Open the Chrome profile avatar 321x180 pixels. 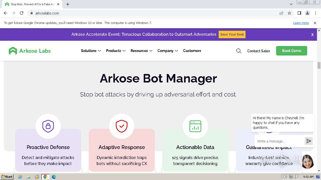tap(307, 13)
